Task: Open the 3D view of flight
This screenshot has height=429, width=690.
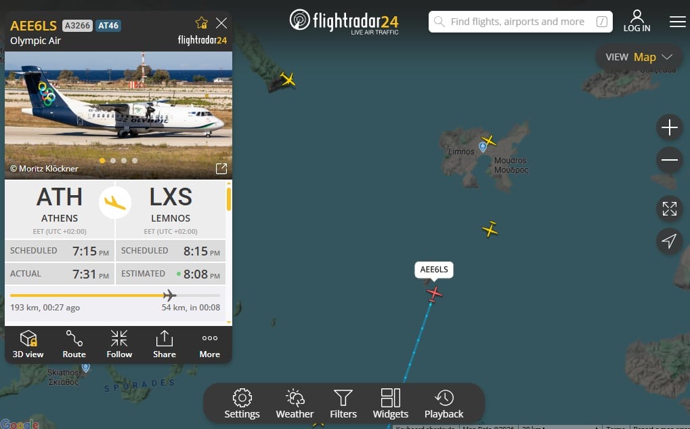Action: pos(28,344)
